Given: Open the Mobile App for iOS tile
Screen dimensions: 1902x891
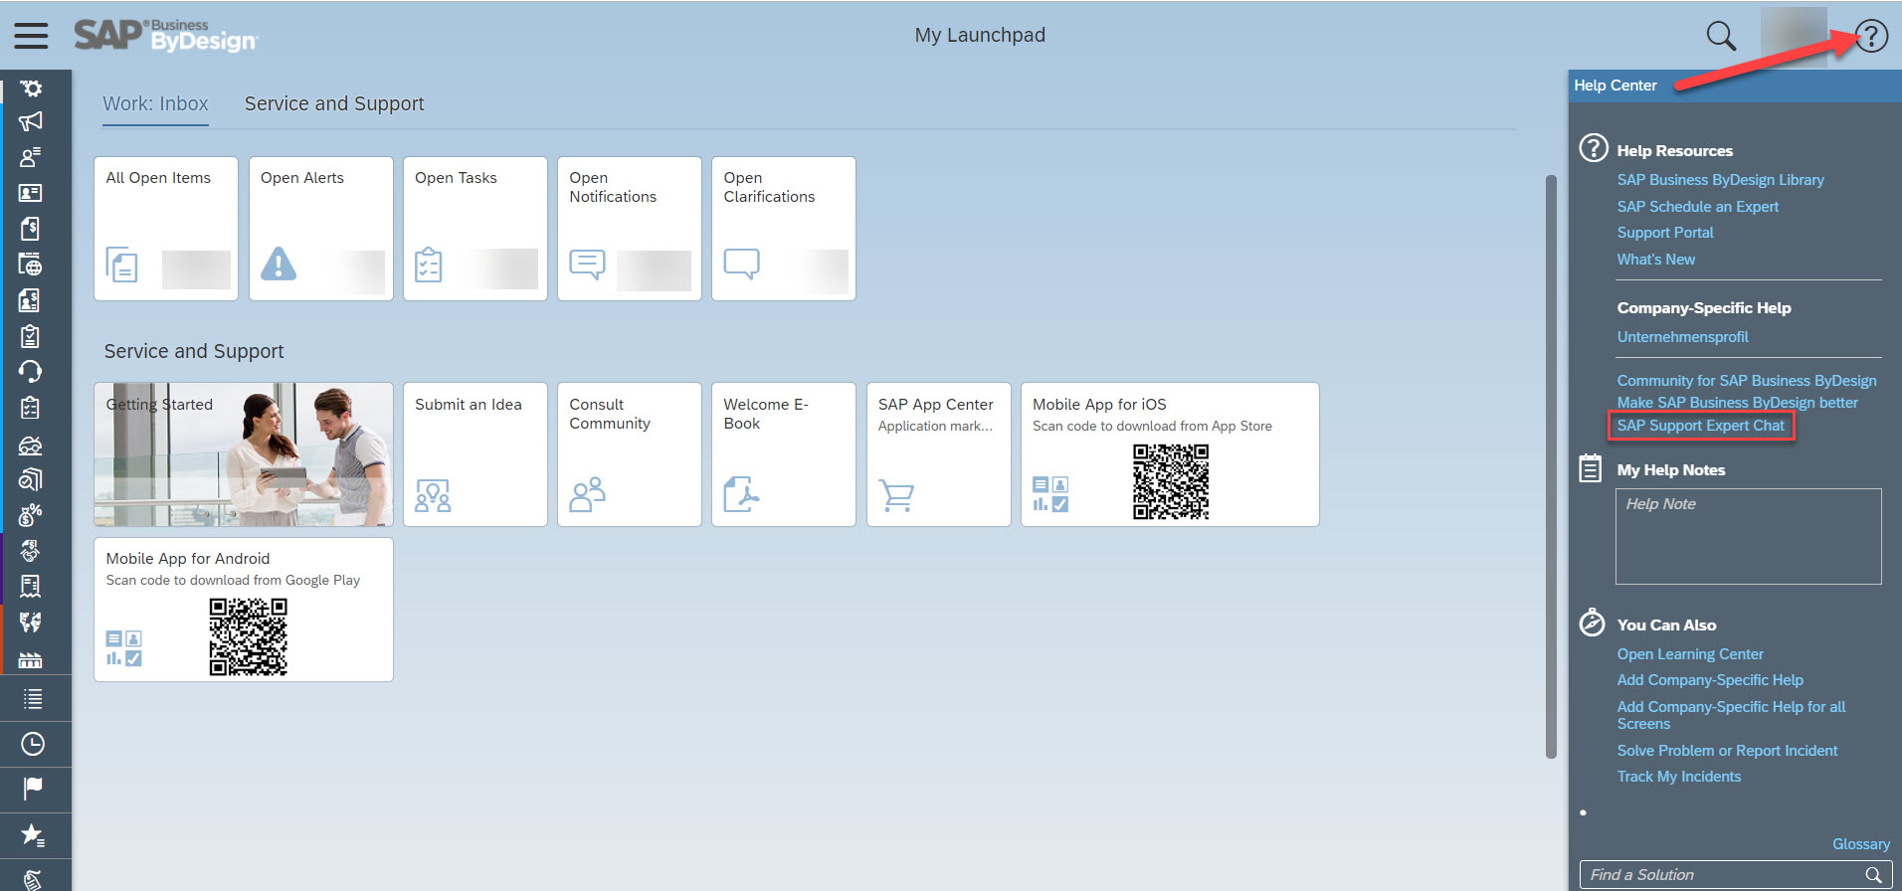Looking at the screenshot, I should [x=1170, y=454].
